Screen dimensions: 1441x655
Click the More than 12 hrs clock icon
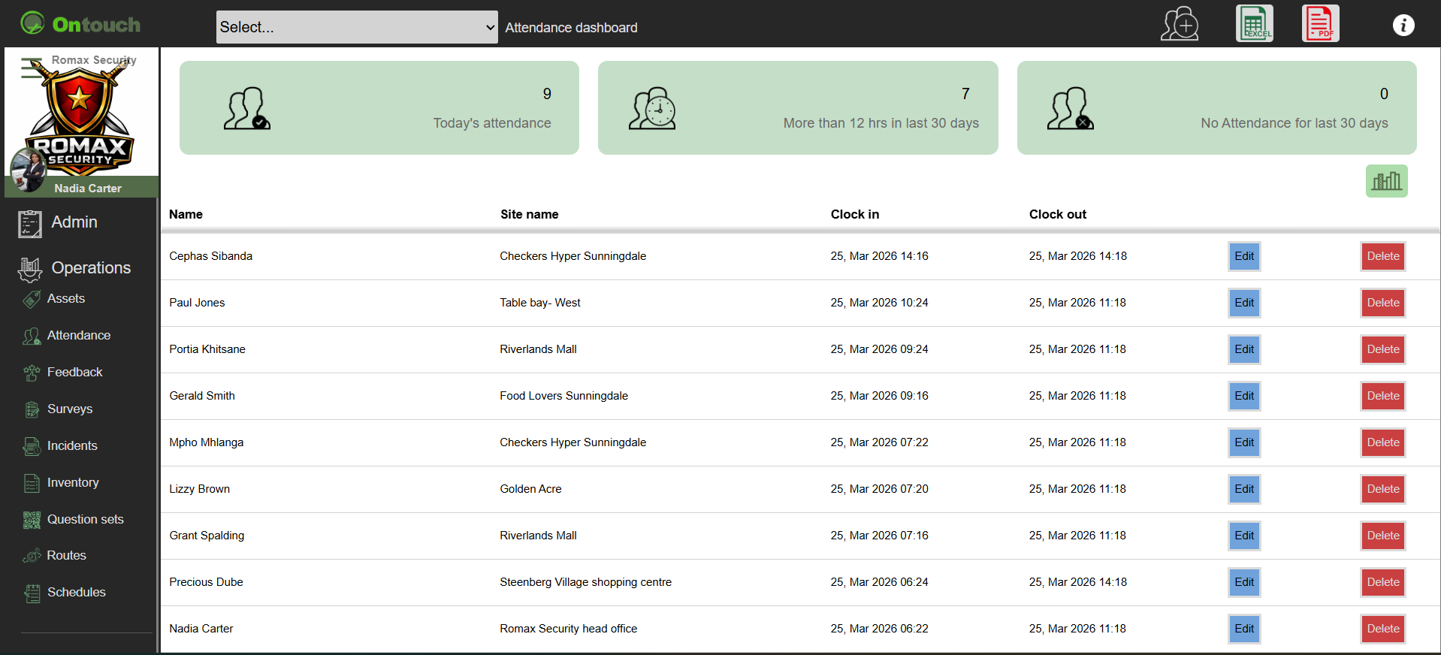(x=651, y=109)
